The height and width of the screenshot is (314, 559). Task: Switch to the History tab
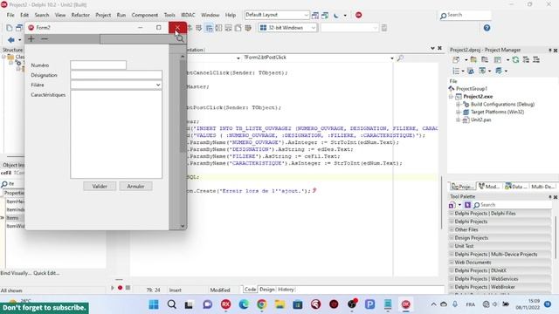286,290
